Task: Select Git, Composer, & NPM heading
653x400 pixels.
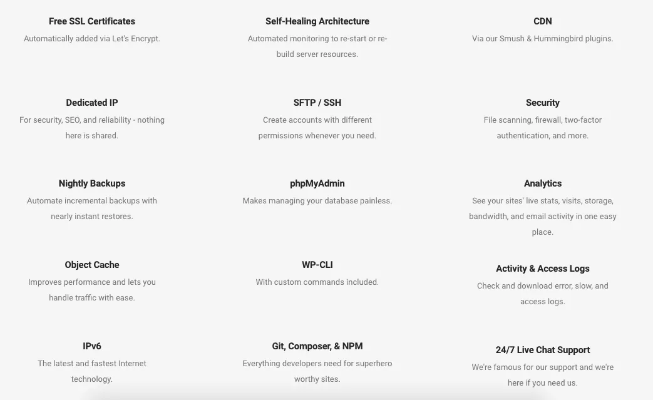Action: point(317,346)
